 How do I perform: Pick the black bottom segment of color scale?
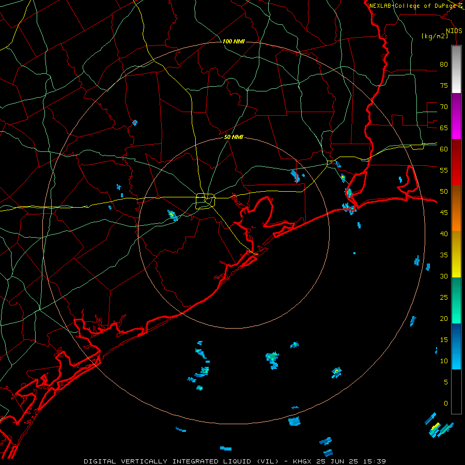(x=456, y=392)
